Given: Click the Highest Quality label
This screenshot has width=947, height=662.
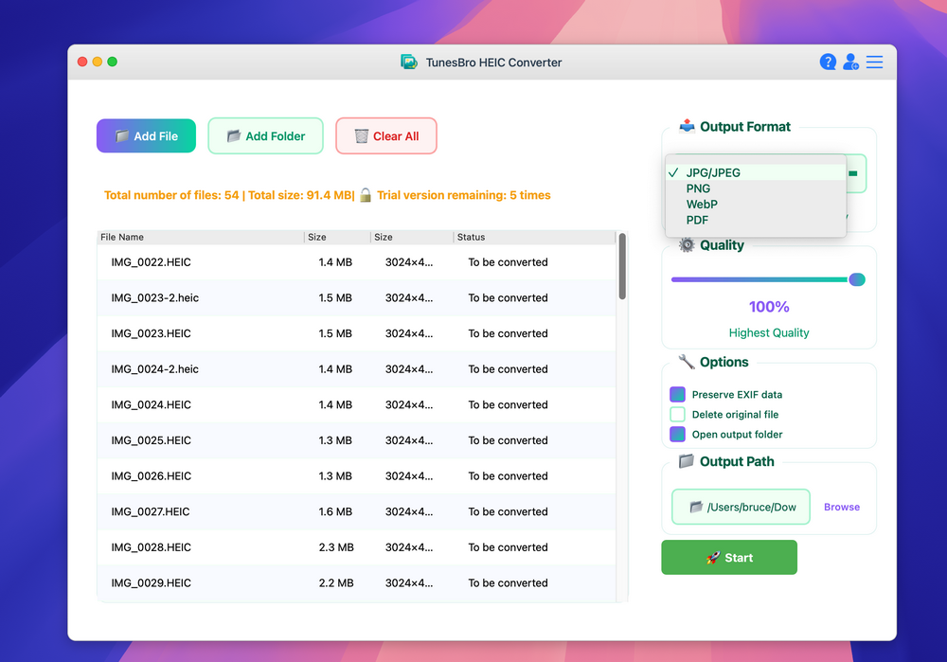Looking at the screenshot, I should coord(769,332).
